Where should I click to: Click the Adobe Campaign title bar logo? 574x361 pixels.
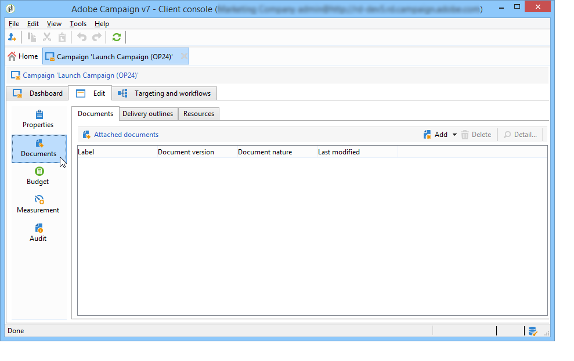click(x=10, y=9)
